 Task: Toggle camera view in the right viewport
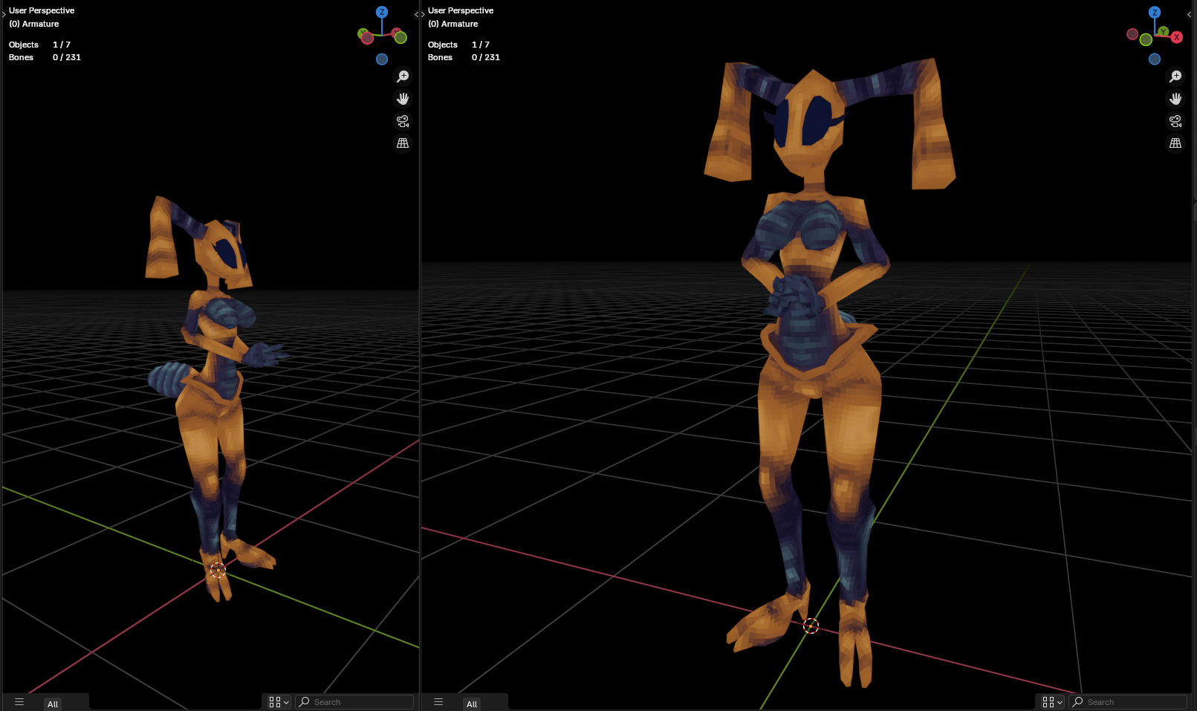click(1175, 121)
